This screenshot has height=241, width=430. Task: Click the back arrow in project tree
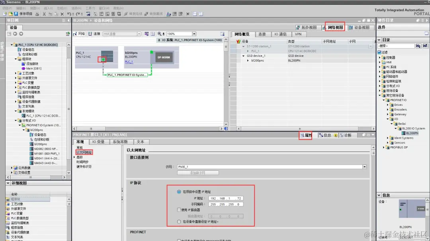click(15, 34)
